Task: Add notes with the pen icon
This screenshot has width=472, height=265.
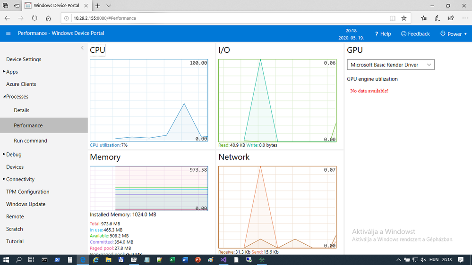Action: [x=438, y=18]
